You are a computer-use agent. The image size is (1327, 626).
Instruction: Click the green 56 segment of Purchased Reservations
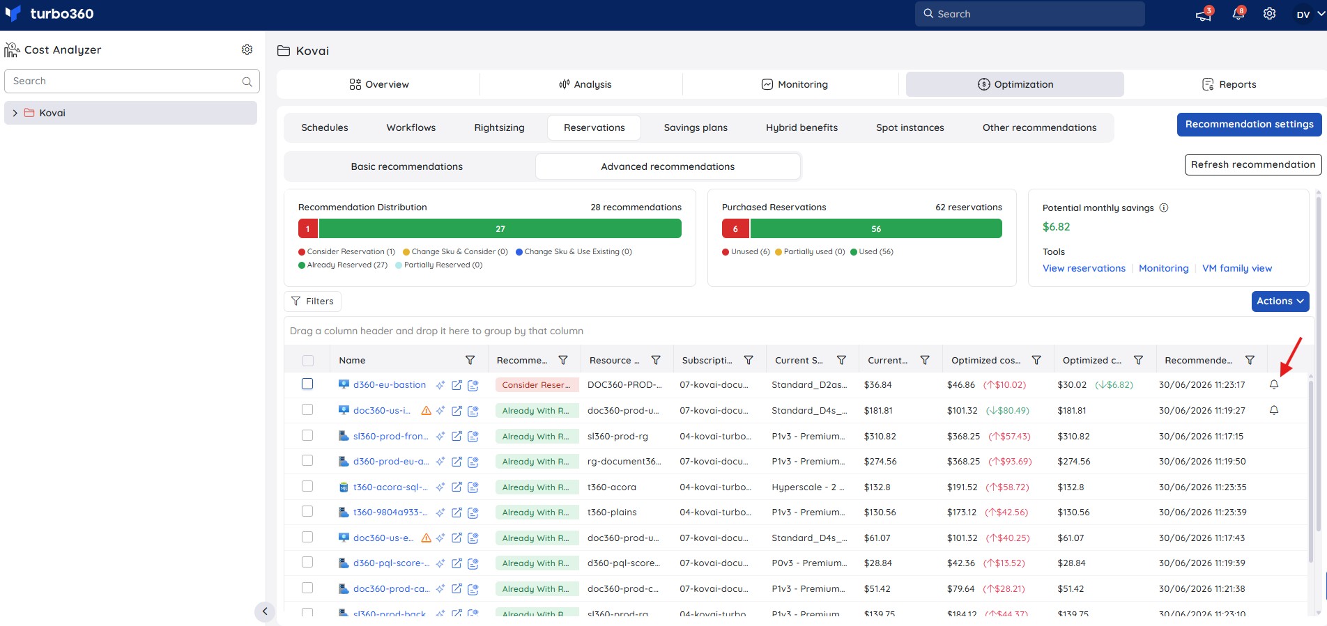tap(876, 228)
